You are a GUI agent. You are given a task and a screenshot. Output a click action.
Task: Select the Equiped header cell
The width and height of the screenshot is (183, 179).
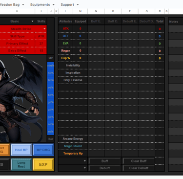[80, 22]
